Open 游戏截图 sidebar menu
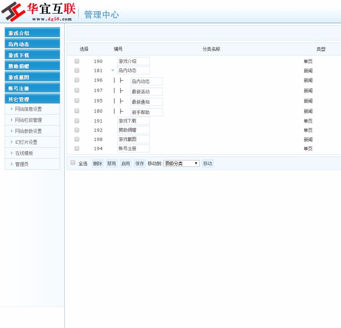341x328 pixels. point(32,77)
